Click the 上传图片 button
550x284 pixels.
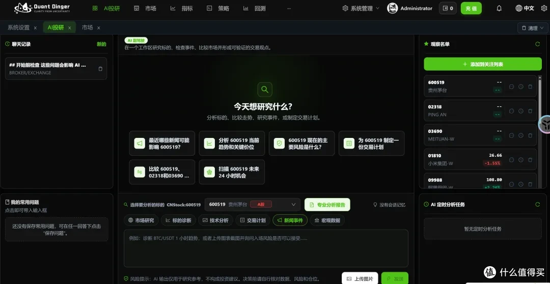coord(360,278)
